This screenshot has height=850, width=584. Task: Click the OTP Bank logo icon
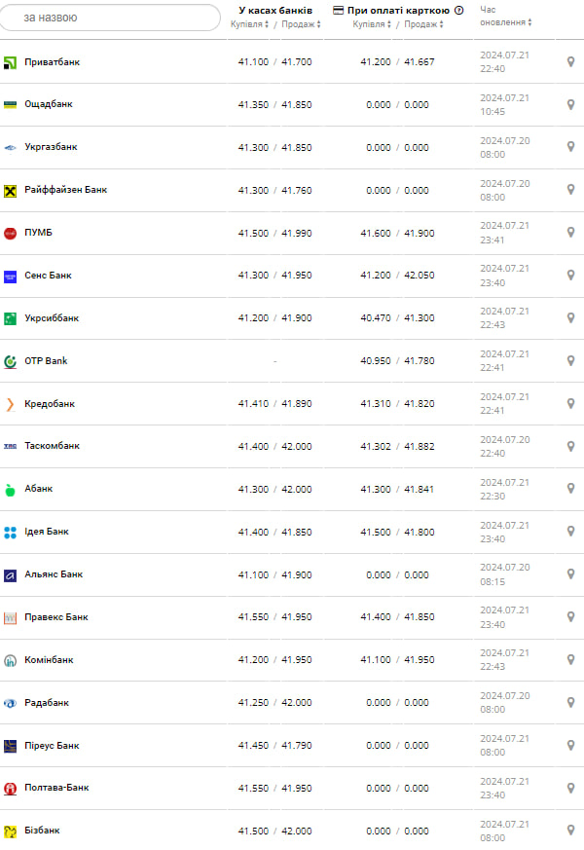11,361
